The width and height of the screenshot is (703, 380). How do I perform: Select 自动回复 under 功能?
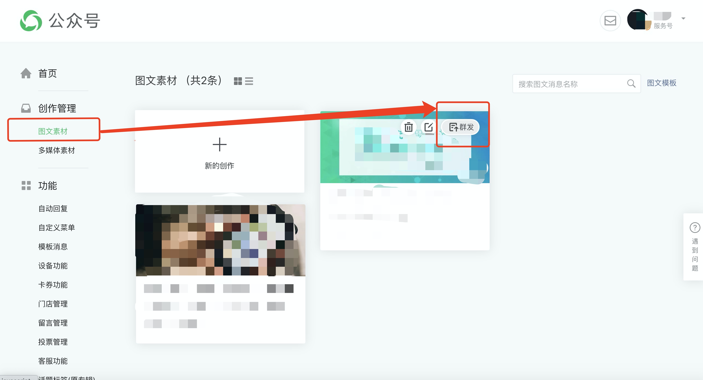[53, 209]
